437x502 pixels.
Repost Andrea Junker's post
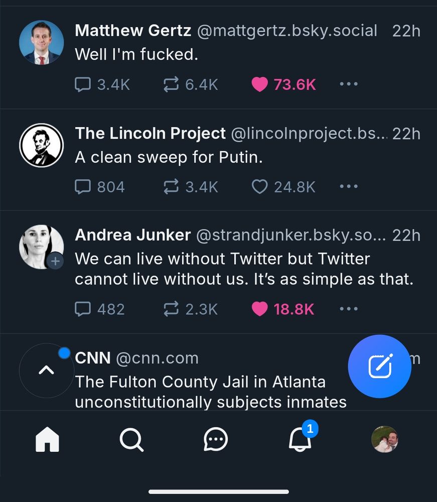click(x=191, y=309)
